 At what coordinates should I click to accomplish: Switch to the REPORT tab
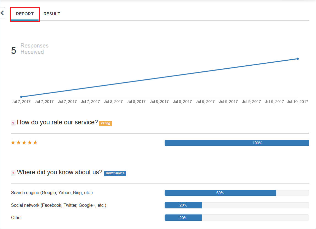click(25, 14)
